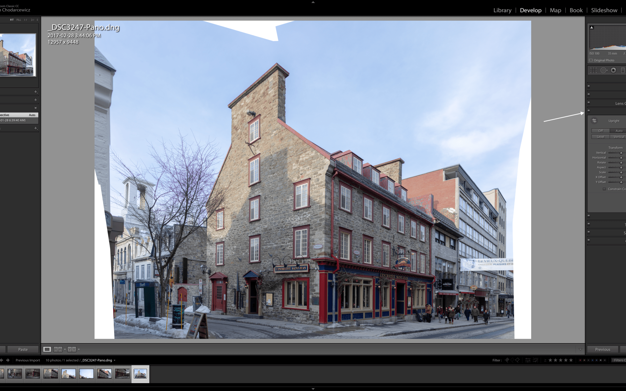This screenshot has width=626, height=391.
Task: Click the Vertical transform slider handle
Action: coord(621,153)
